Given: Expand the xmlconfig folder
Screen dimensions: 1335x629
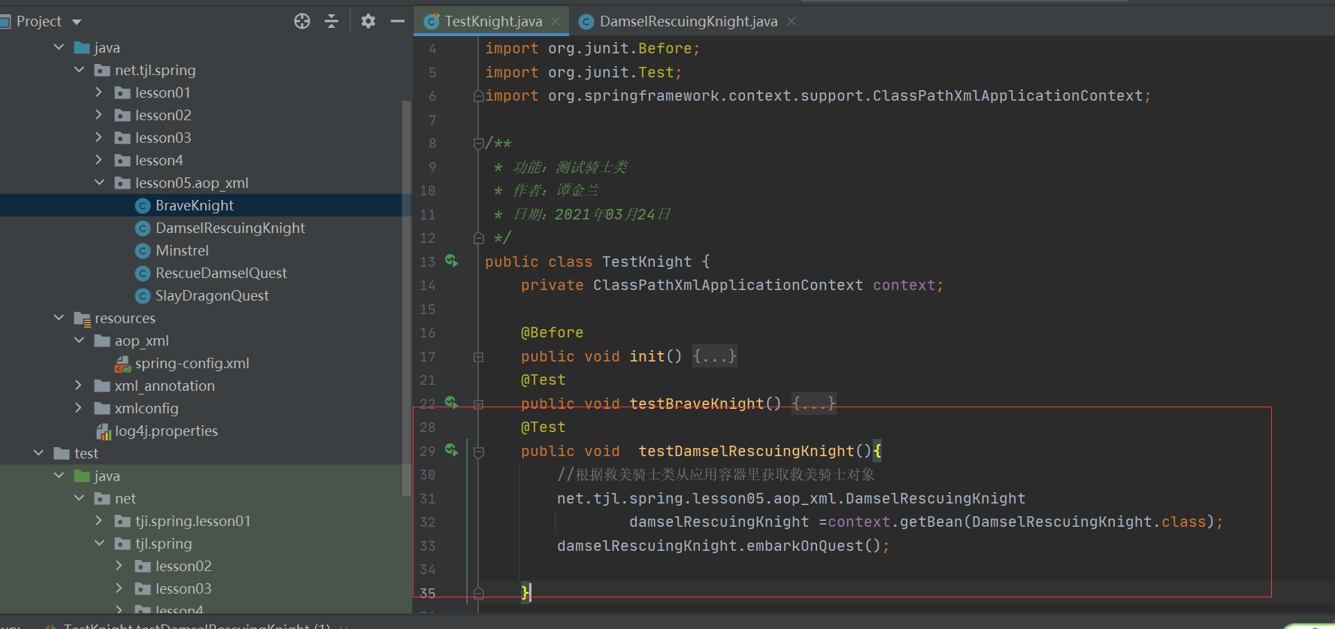Looking at the screenshot, I should pyautogui.click(x=79, y=408).
